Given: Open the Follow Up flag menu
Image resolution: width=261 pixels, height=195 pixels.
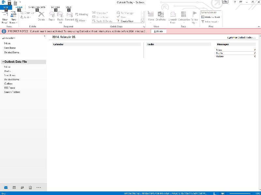Looking at the screenshot, I should [194, 18].
